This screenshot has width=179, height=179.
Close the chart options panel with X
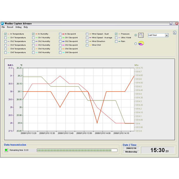[x=175, y=33]
